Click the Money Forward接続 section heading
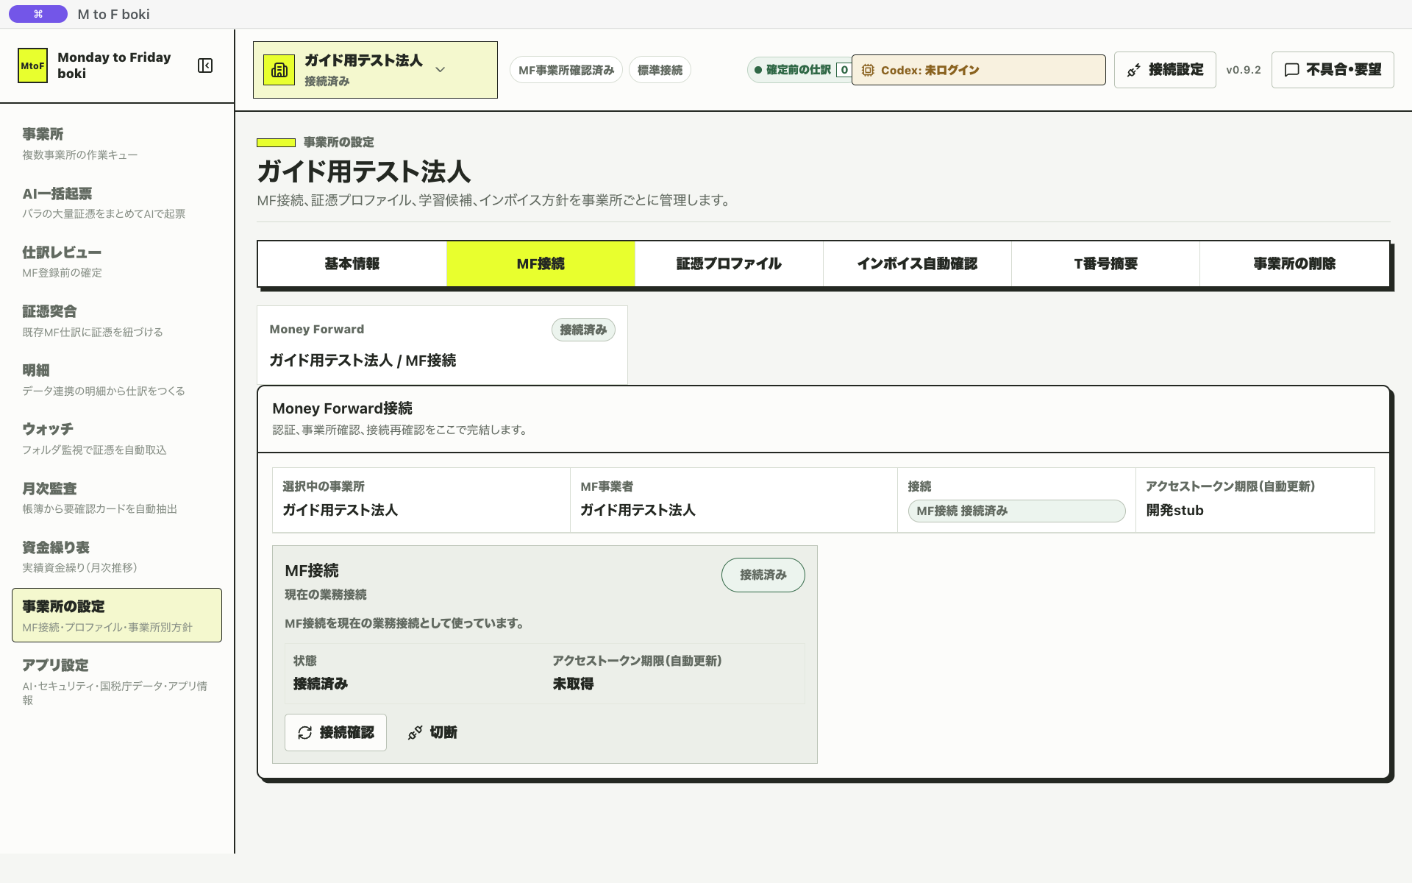Image resolution: width=1412 pixels, height=883 pixels. [342, 408]
